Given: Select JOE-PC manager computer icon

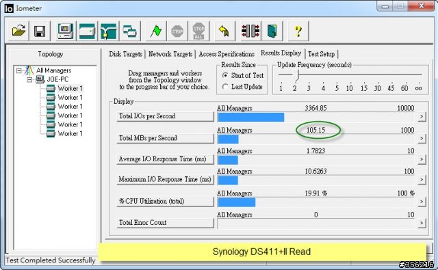Looking at the screenshot, I should (x=40, y=79).
